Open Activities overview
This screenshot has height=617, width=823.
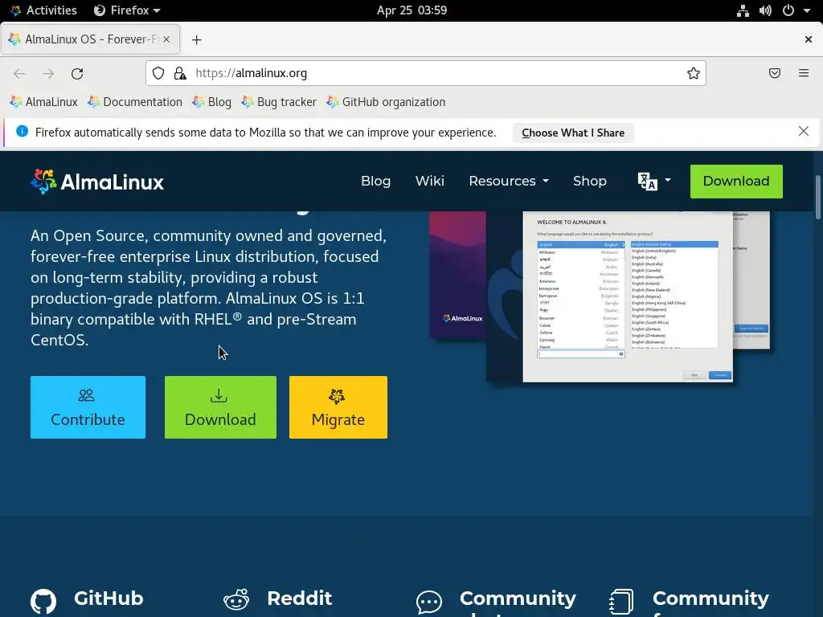43,10
